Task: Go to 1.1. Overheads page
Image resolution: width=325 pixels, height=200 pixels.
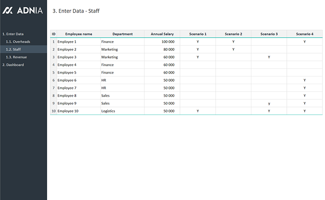Action: point(18,42)
